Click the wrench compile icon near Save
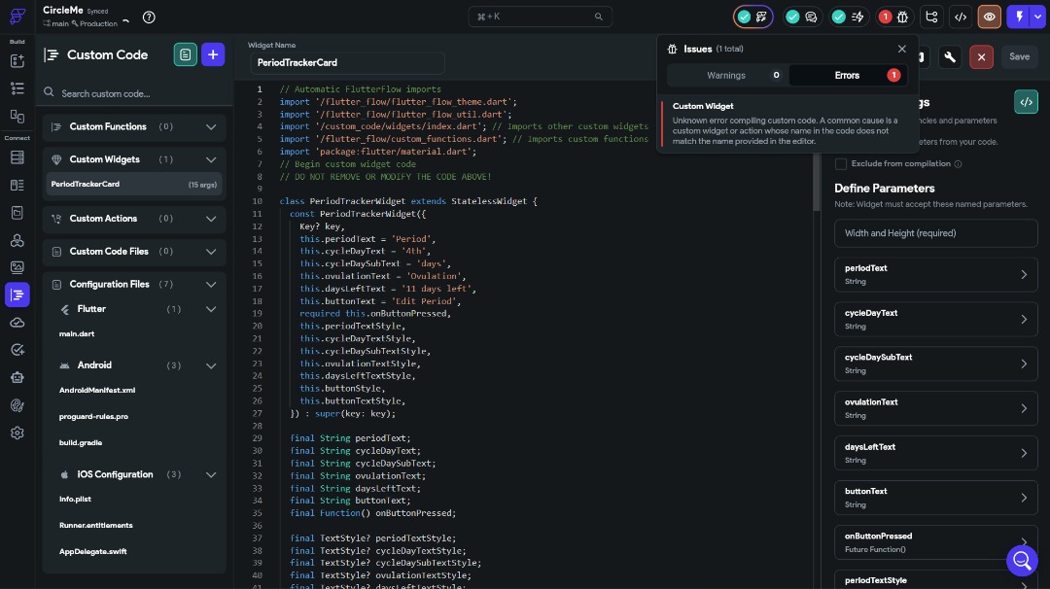This screenshot has width=1050, height=589. 950,57
